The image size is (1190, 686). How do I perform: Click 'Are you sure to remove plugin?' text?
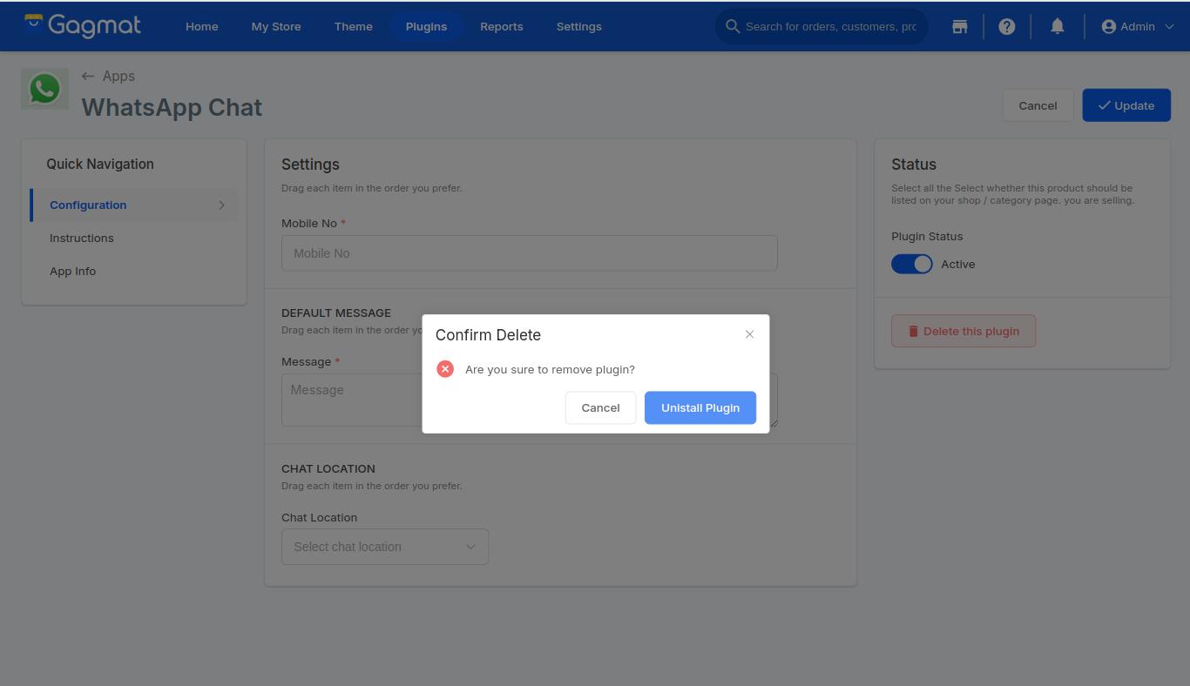[550, 370]
